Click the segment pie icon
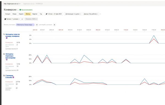The width and height of the screenshot is (165, 105). 5,19
